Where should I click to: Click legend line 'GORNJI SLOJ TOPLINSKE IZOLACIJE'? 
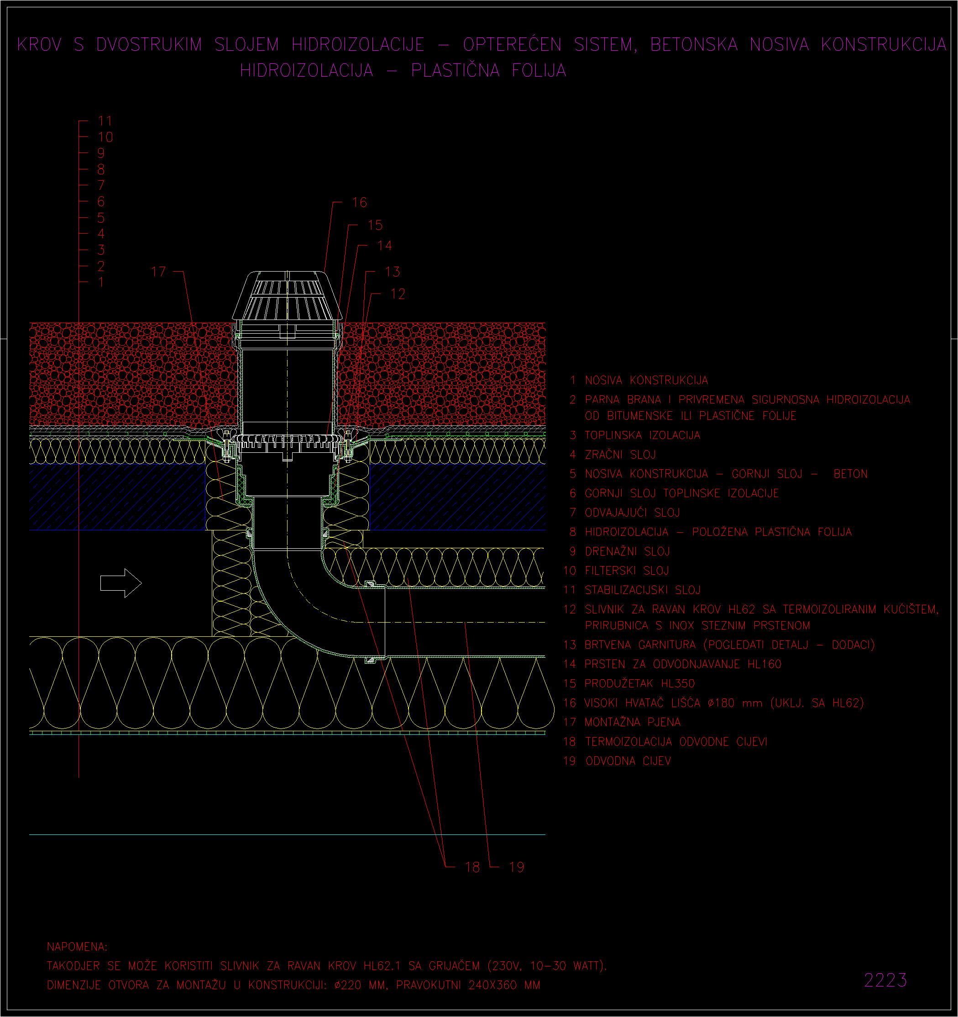pos(682,493)
